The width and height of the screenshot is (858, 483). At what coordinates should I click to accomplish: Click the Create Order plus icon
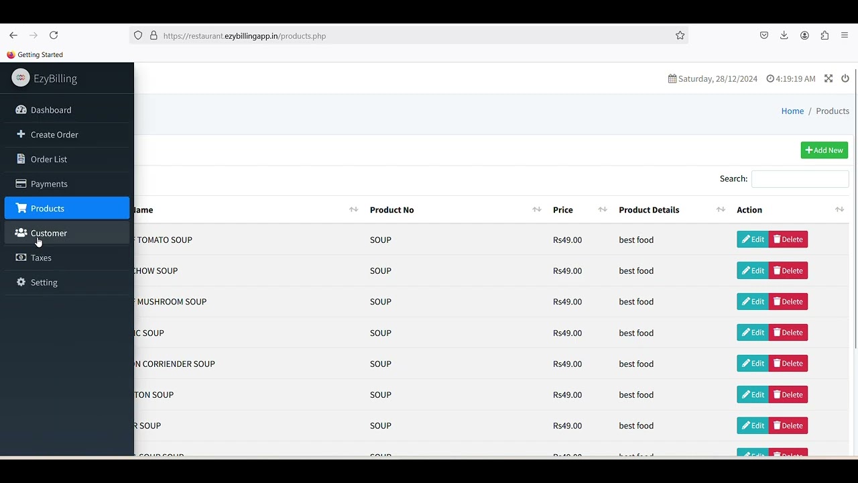point(21,134)
